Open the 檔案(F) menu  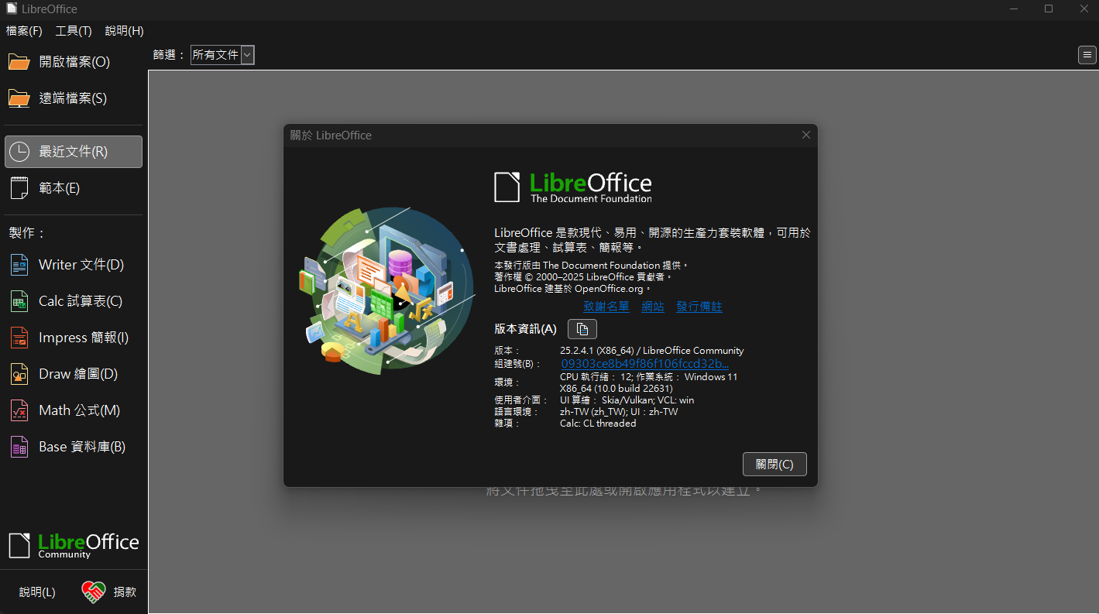click(24, 31)
